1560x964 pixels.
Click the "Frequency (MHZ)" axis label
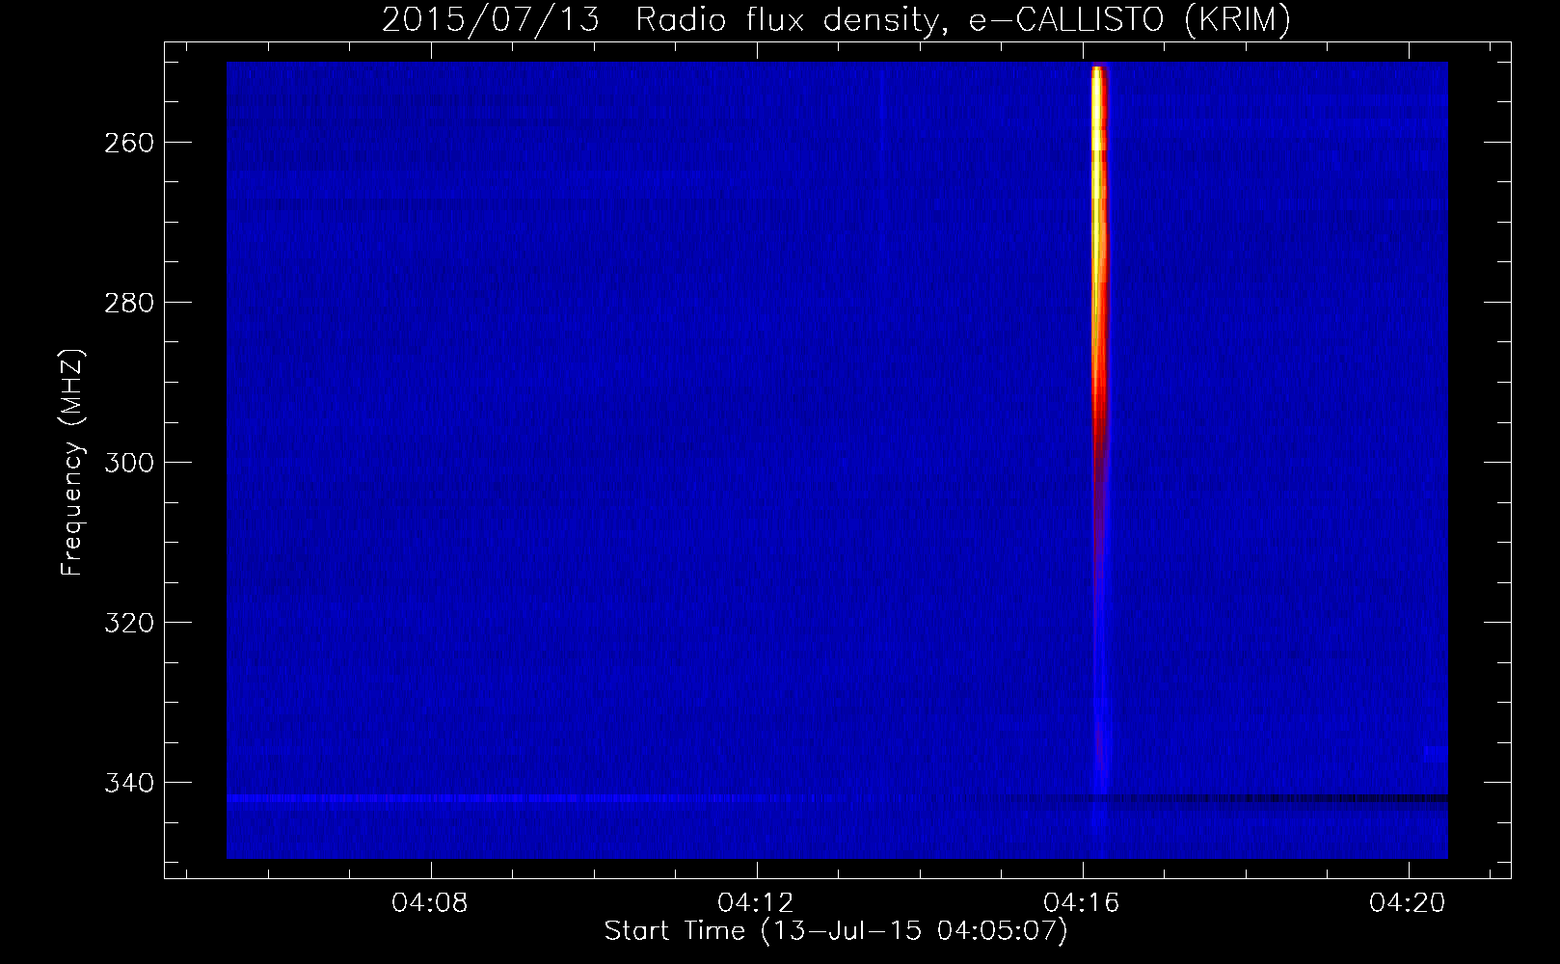pos(72,462)
